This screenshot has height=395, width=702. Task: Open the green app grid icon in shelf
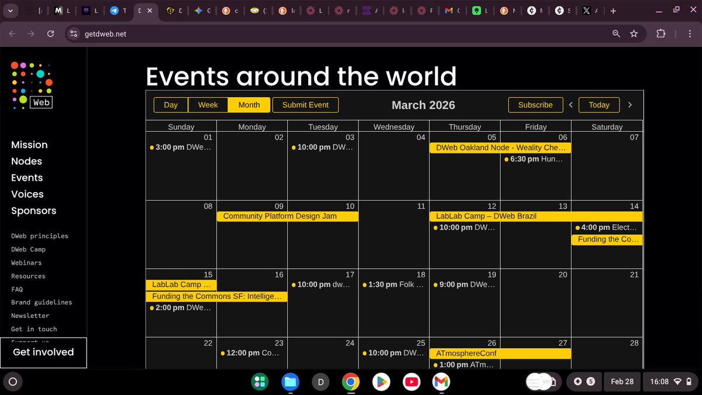click(x=260, y=382)
